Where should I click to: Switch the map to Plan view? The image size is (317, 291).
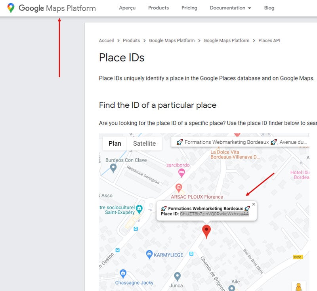coord(115,143)
